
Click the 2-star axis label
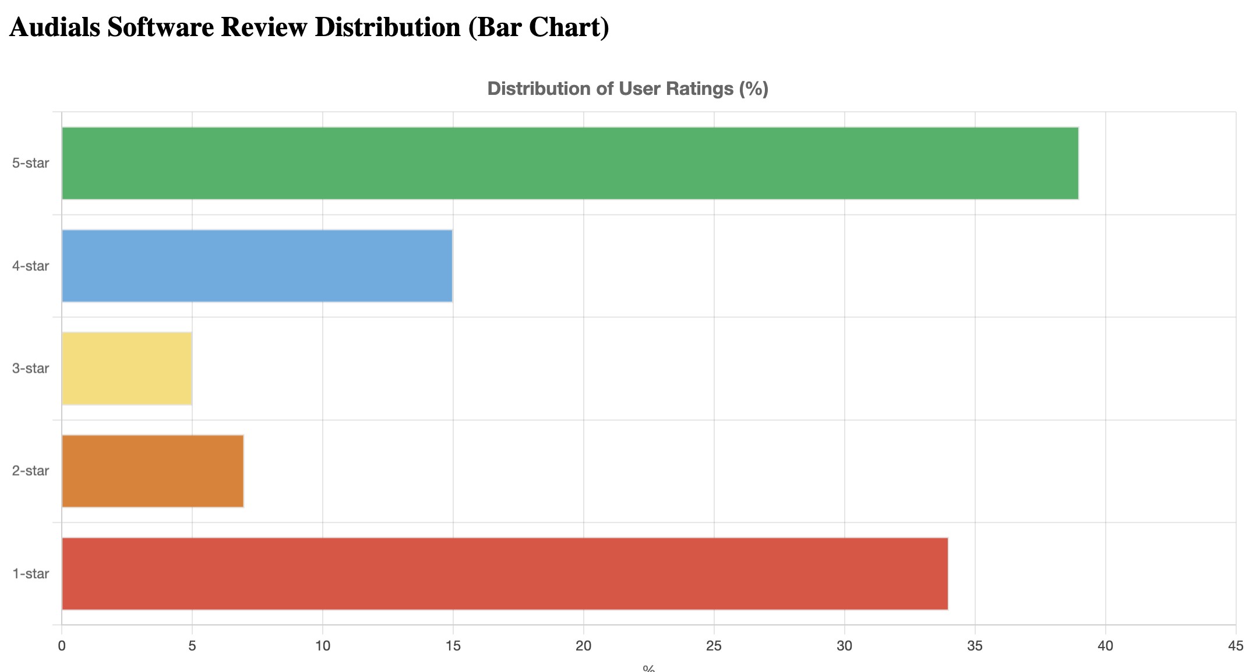[31, 471]
